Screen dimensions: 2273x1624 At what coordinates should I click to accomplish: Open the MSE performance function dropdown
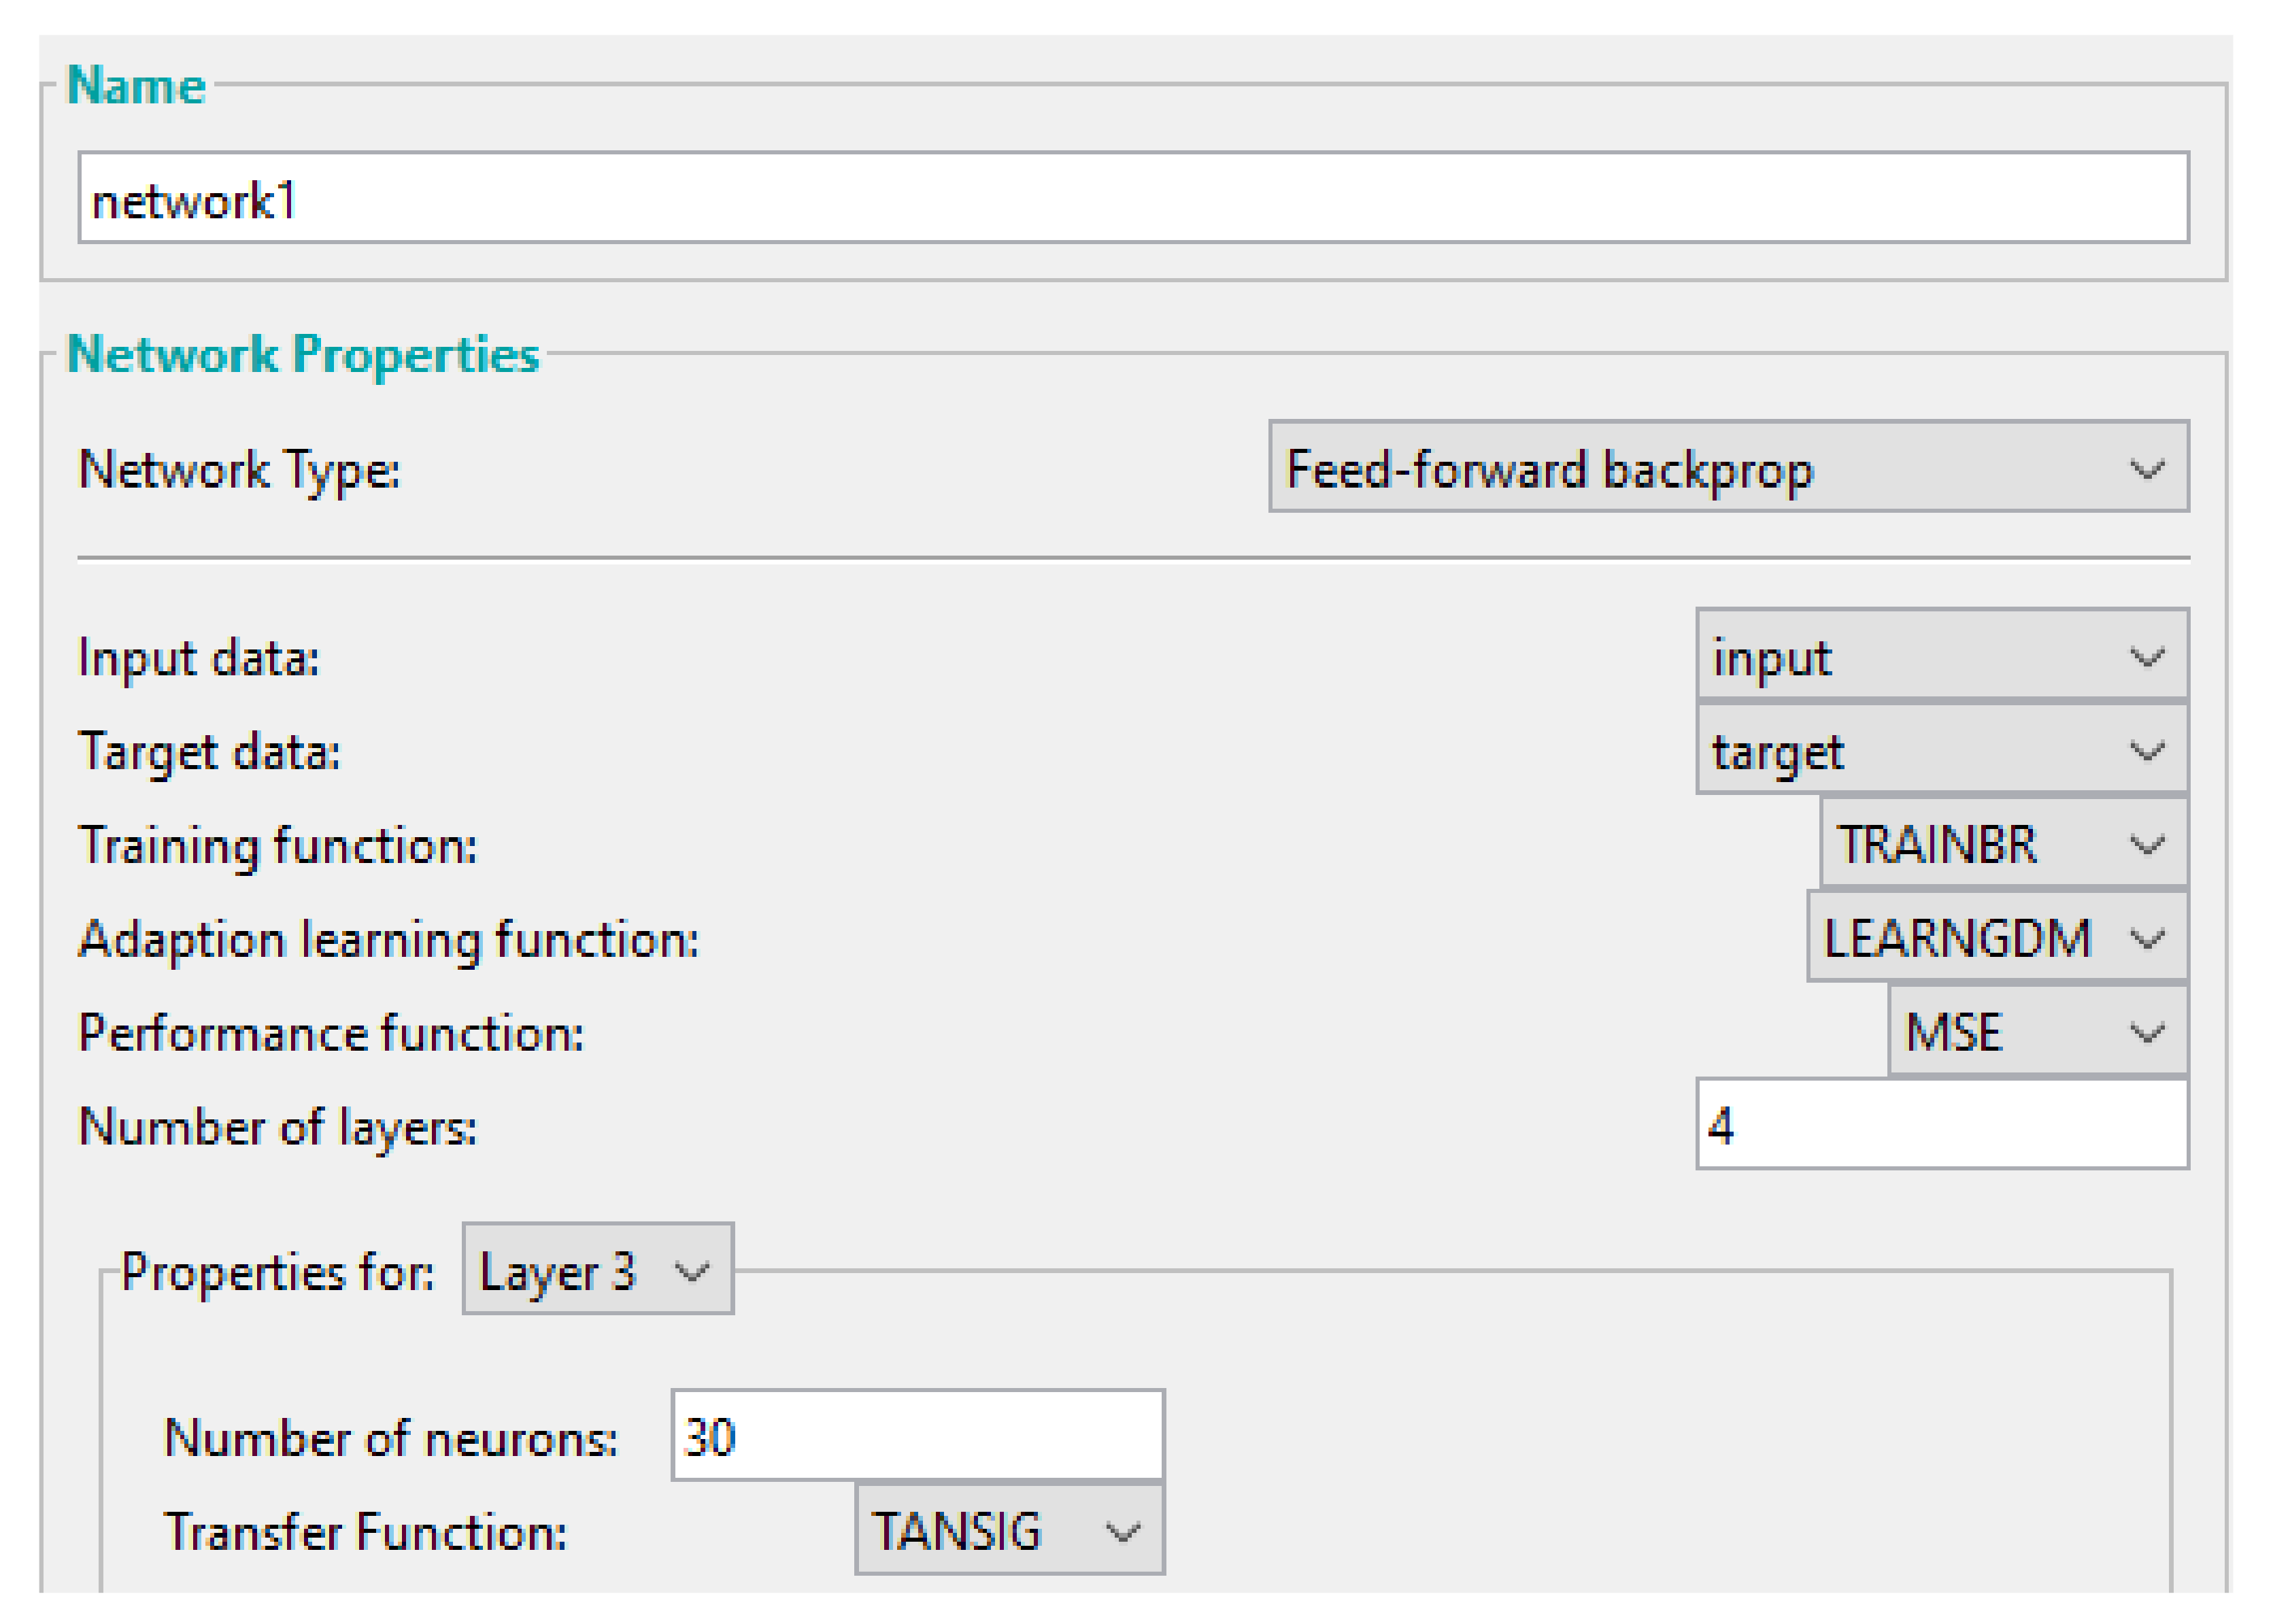click(x=2037, y=1032)
